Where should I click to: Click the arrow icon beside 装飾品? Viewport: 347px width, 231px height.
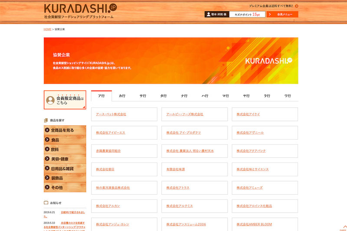pos(47,178)
